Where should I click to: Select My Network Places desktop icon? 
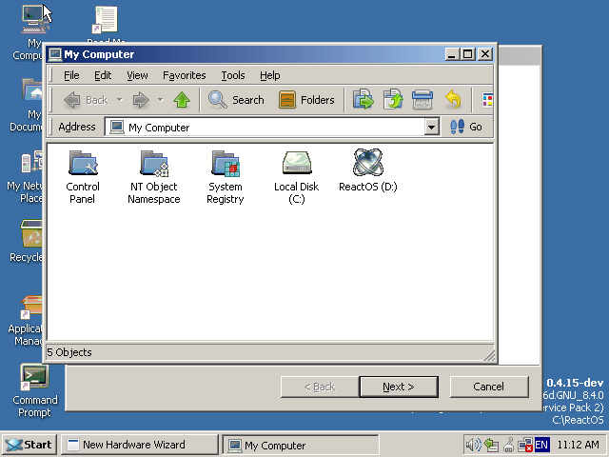(x=25, y=177)
